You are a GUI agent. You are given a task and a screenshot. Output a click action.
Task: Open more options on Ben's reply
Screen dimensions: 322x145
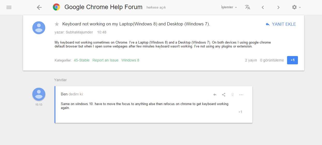[241, 95]
